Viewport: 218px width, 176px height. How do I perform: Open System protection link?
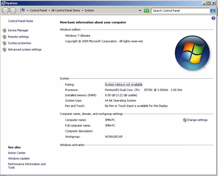20,43
